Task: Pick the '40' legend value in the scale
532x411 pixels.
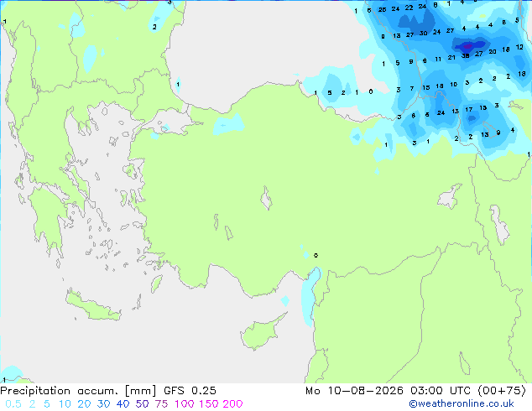Action: (123, 404)
